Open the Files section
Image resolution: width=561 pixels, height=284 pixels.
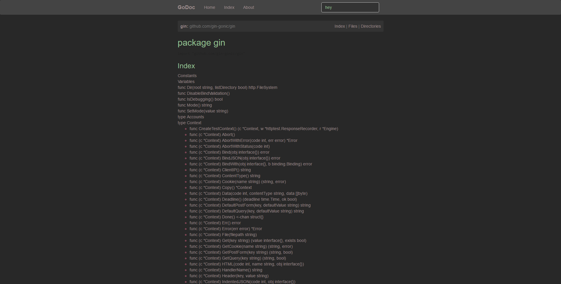pos(353,26)
